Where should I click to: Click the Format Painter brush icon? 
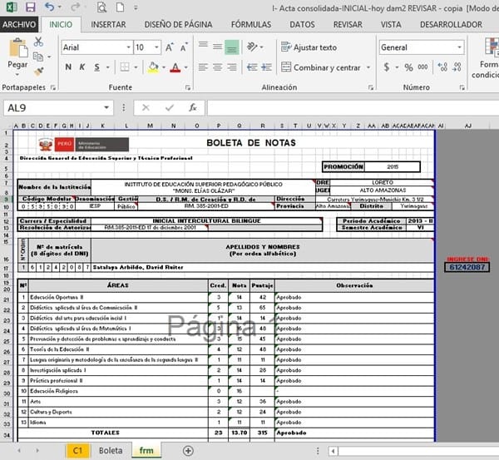pos(38,72)
